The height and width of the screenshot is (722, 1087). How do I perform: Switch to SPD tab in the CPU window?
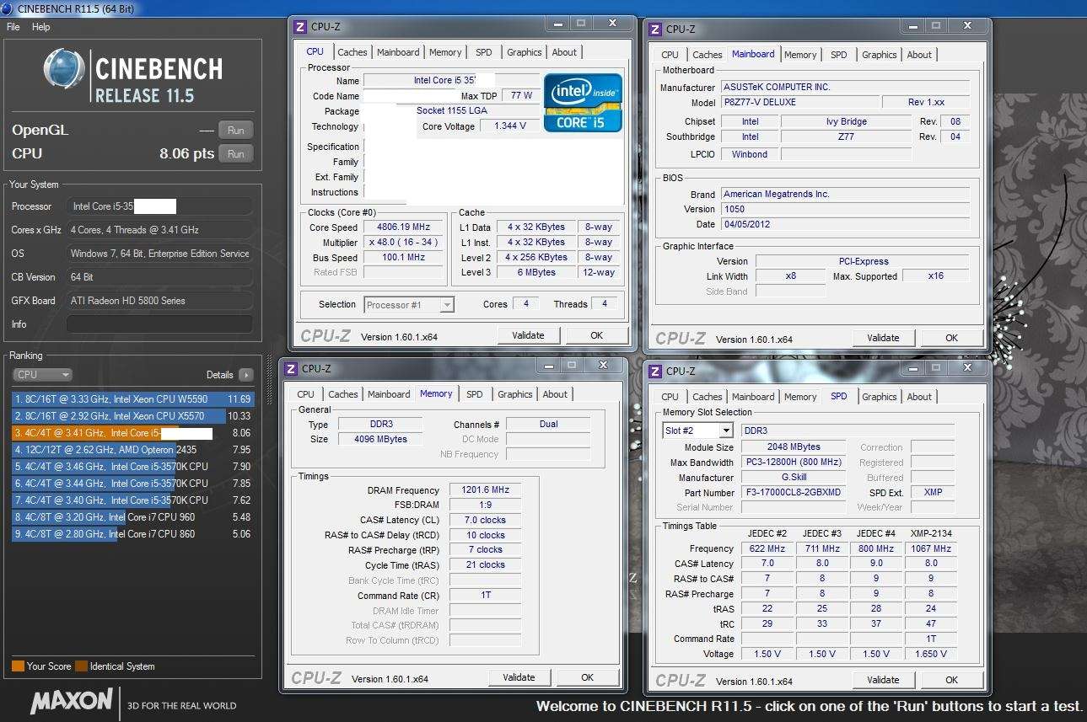pyautogui.click(x=484, y=52)
